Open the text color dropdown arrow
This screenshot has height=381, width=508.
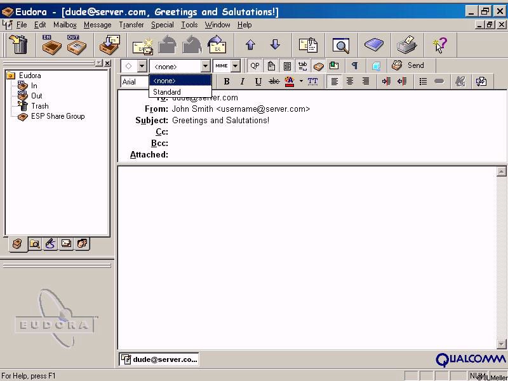tap(301, 81)
